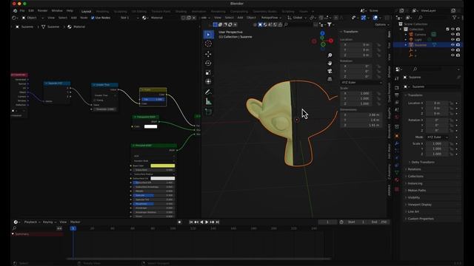The width and height of the screenshot is (474, 266).
Task: Toggle the Clamp checkbox in Greater Than node
Action: coord(95,100)
